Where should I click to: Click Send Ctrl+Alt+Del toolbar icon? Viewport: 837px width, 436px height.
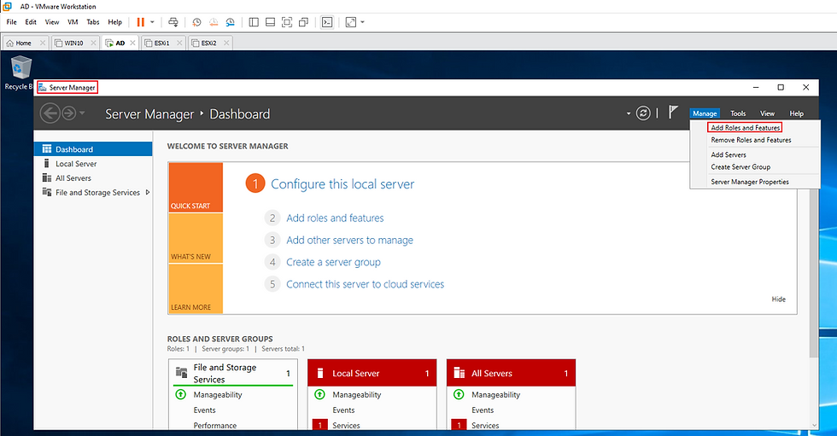click(x=173, y=22)
